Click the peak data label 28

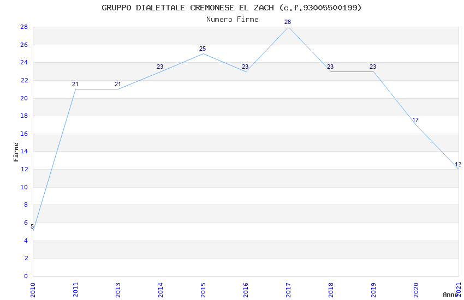[x=288, y=22]
